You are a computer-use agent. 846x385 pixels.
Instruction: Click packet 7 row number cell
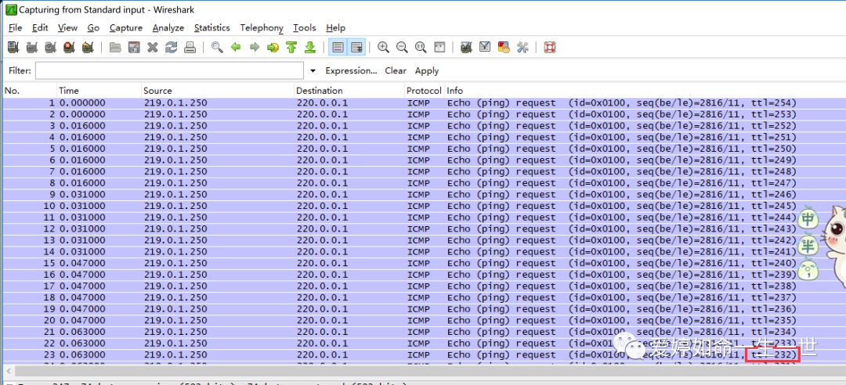point(52,171)
